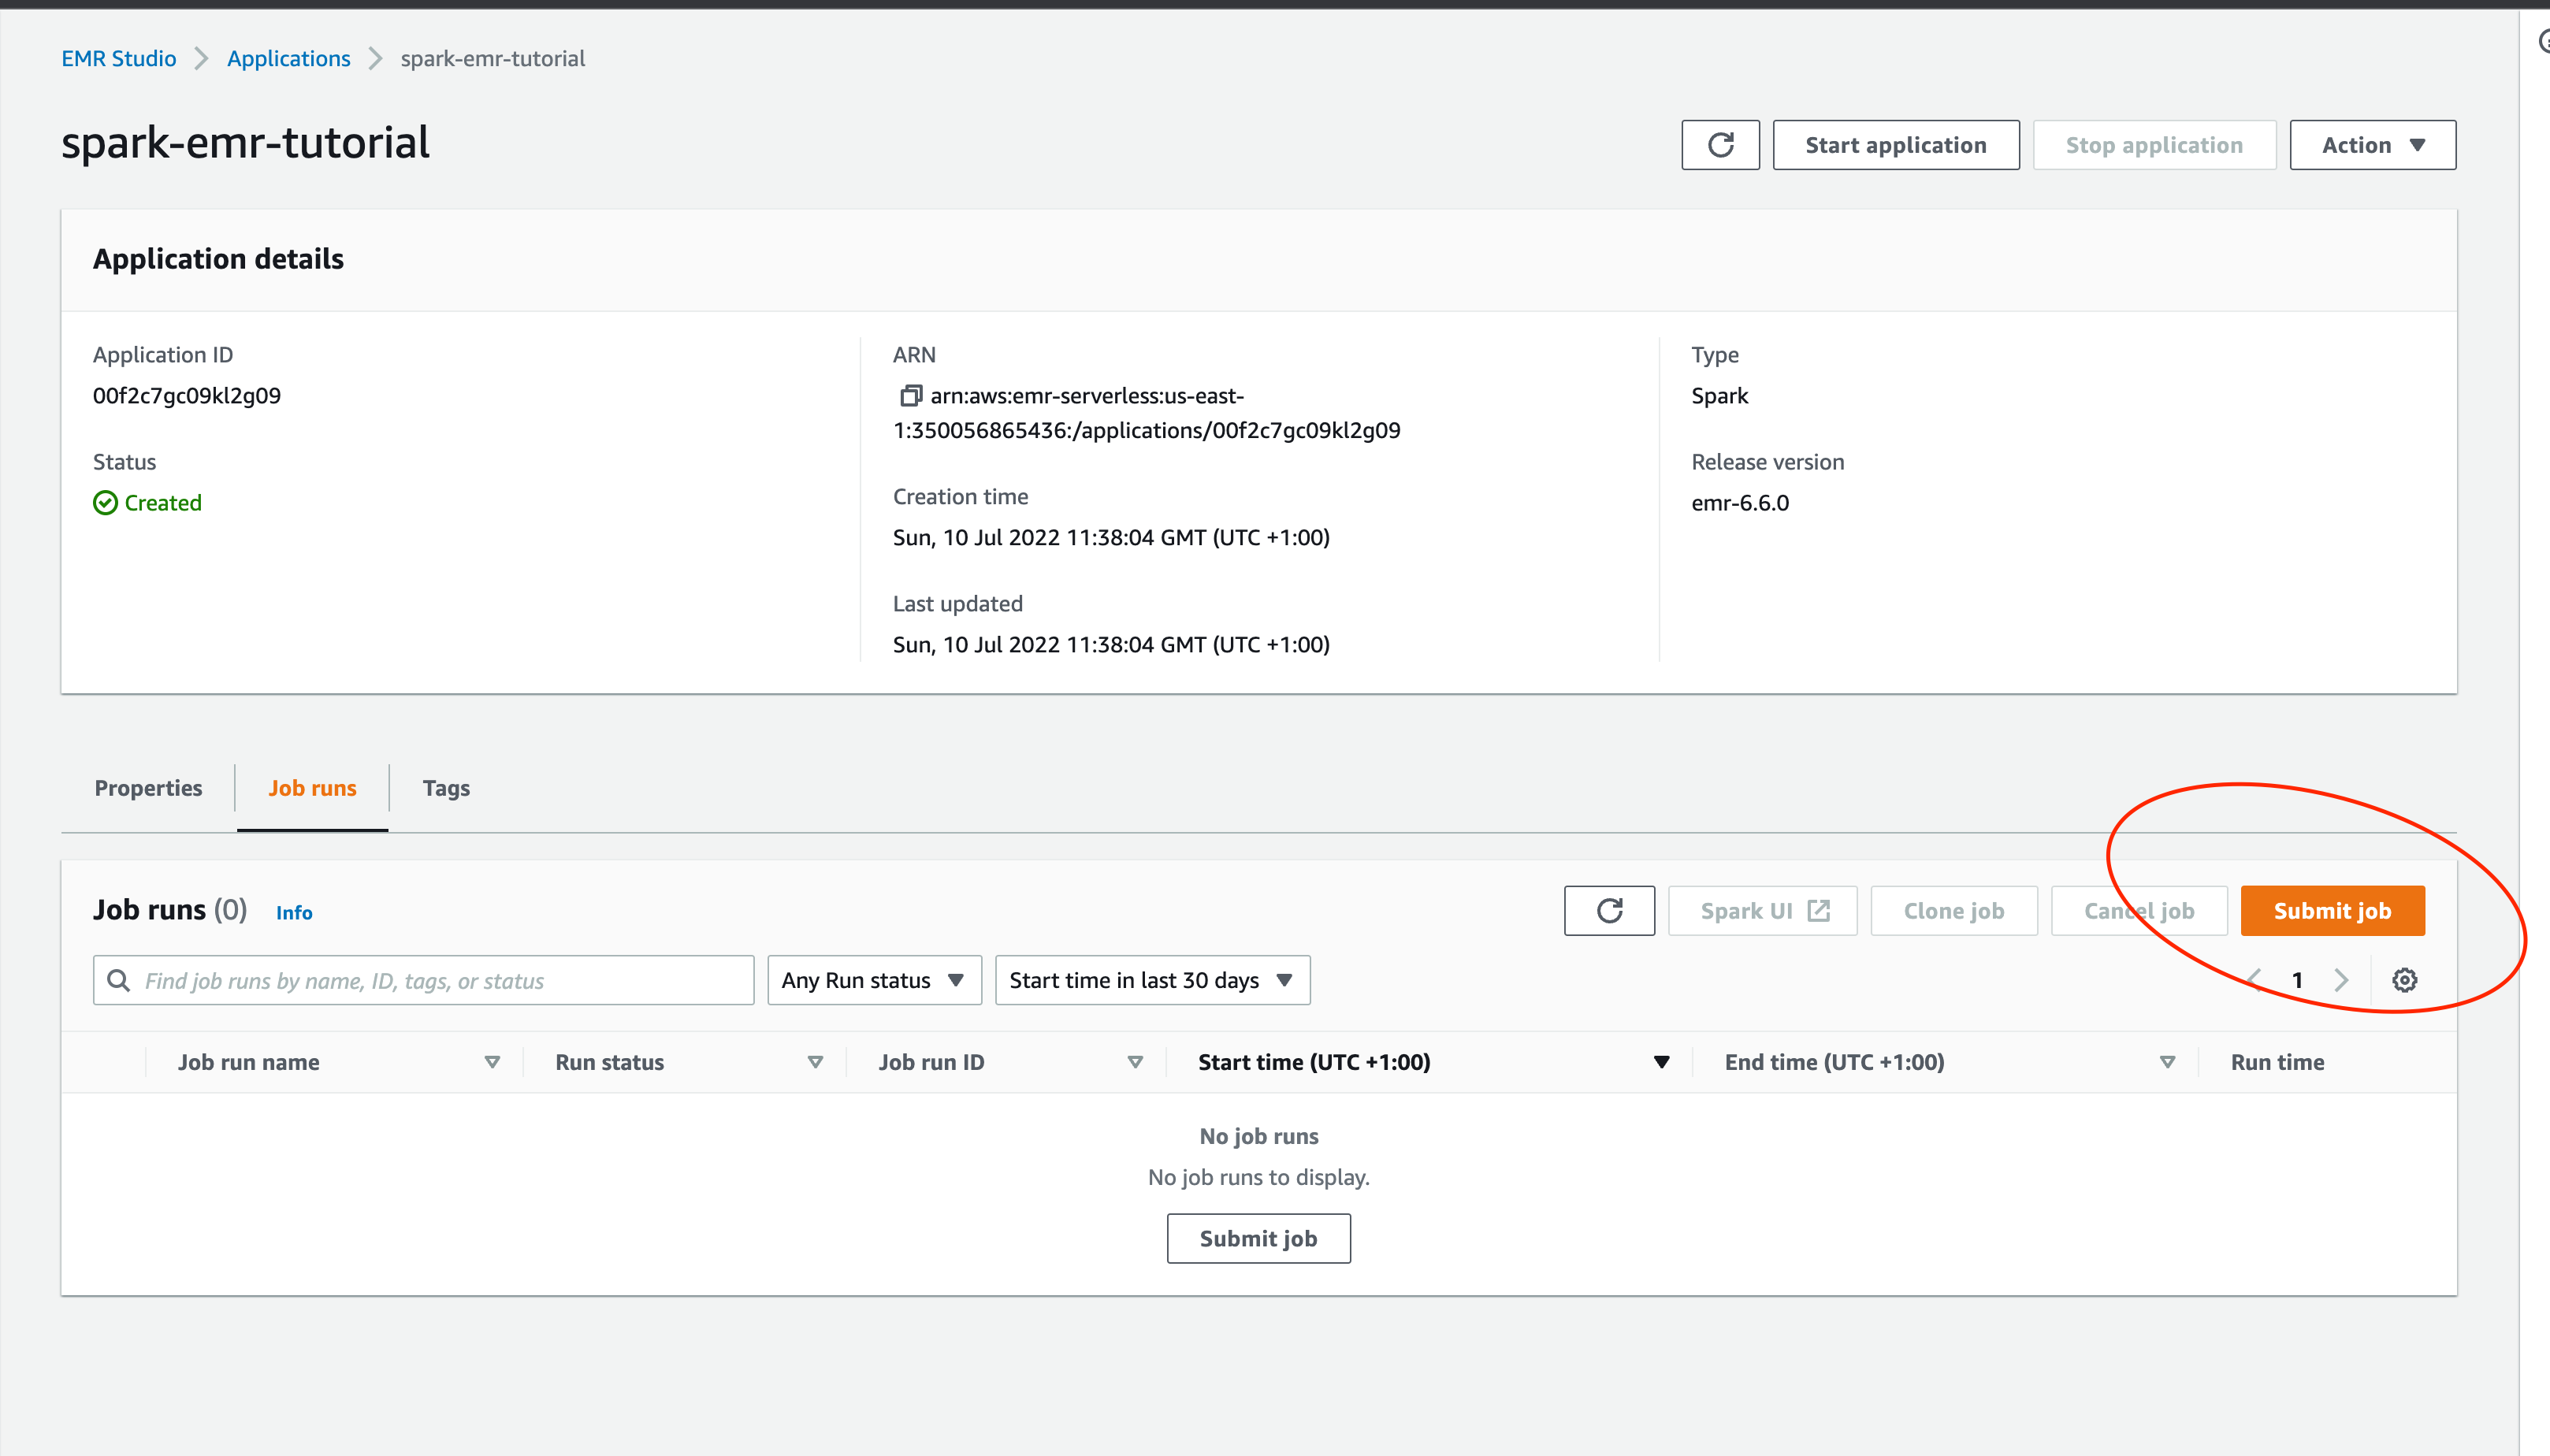Navigate to Applications breadcrumb link

288,58
